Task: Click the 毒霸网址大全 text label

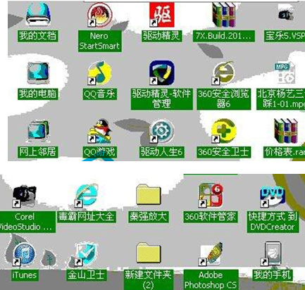Action: [x=87, y=217]
